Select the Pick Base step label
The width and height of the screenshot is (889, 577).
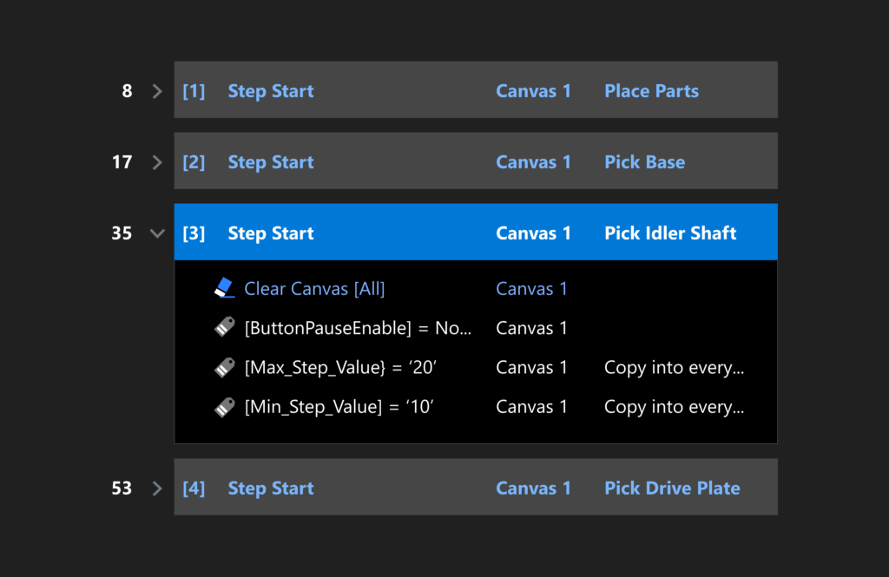click(644, 162)
